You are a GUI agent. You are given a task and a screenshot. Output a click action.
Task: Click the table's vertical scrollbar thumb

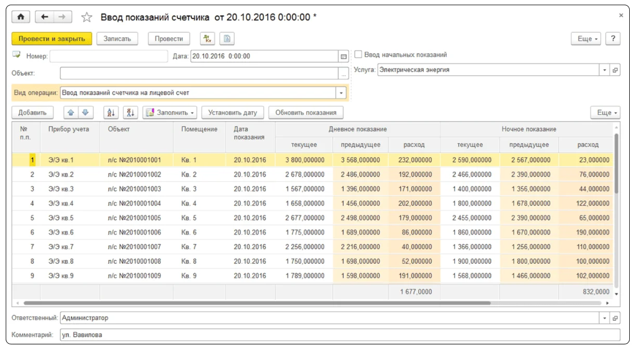617,163
